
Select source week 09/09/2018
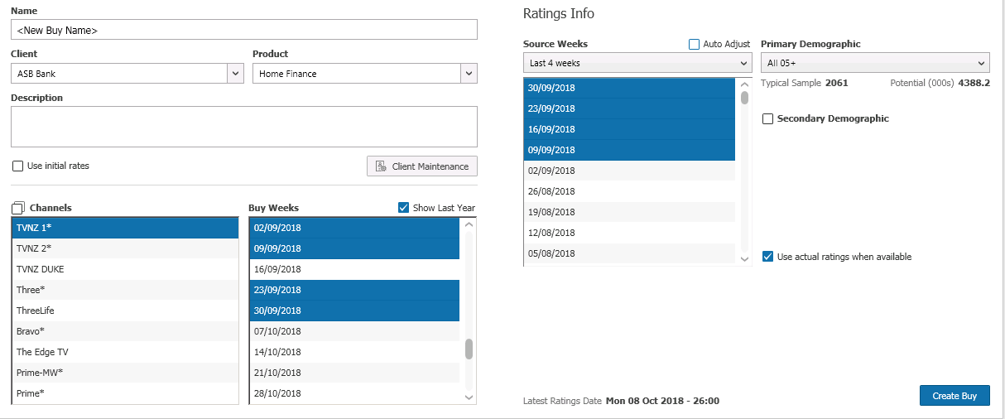pyautogui.click(x=629, y=150)
